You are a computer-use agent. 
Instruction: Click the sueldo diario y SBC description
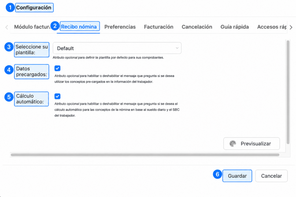117,110
